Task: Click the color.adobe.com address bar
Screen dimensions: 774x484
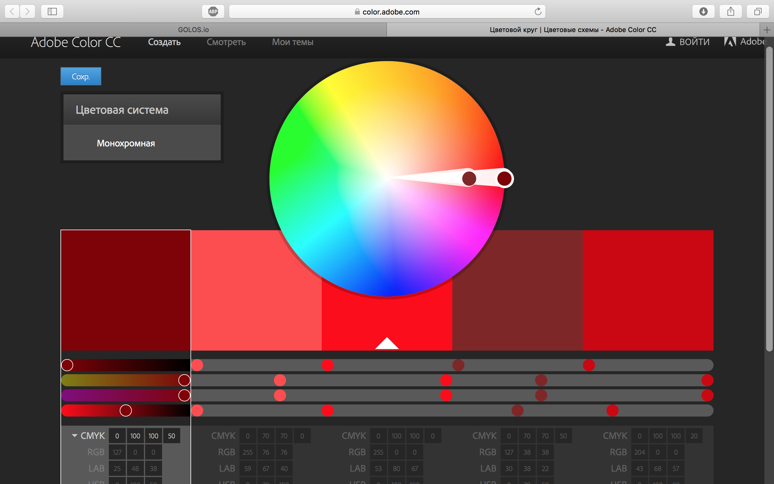Action: 387,11
